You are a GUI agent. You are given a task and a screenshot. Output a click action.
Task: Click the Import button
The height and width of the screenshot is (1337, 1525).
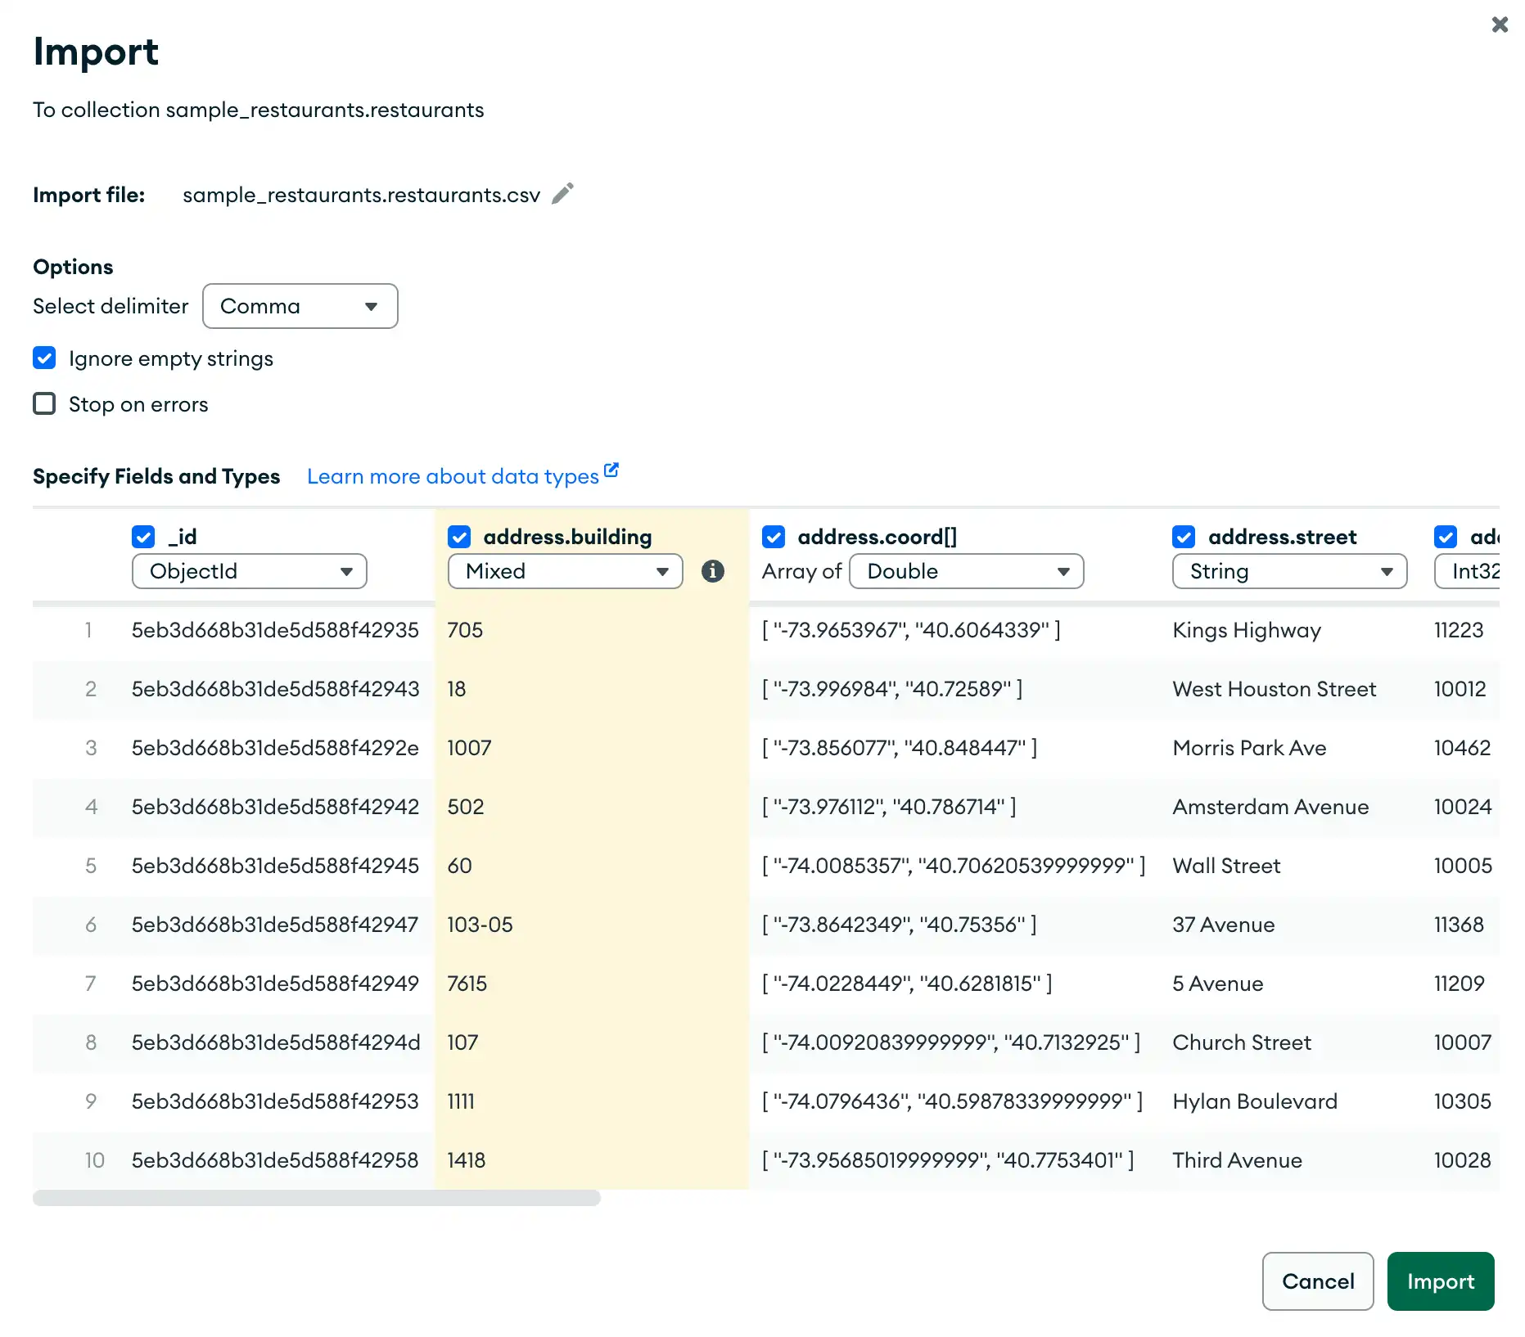pos(1440,1281)
